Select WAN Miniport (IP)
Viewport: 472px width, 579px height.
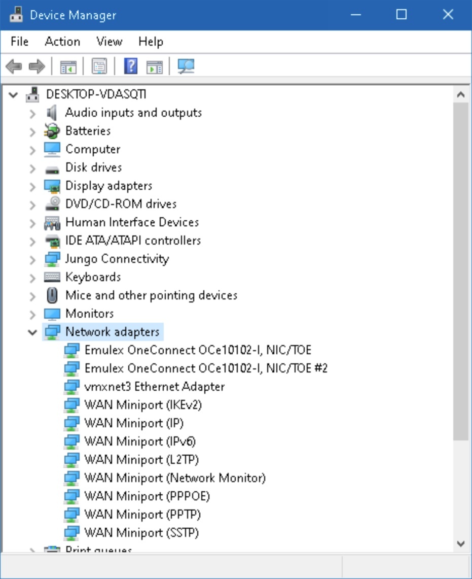(134, 423)
